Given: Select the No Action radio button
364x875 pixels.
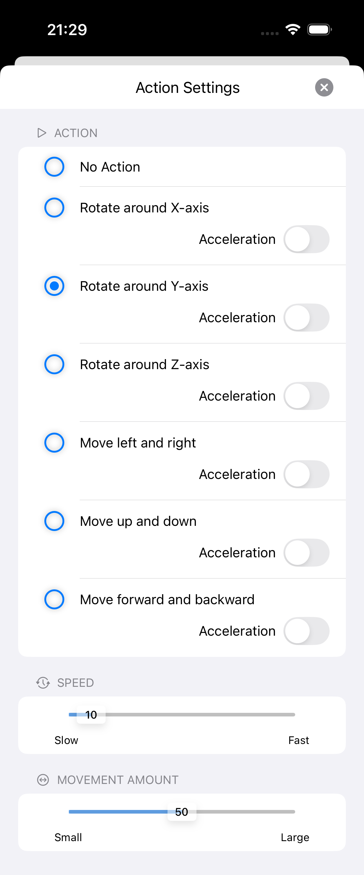Looking at the screenshot, I should pyautogui.click(x=54, y=167).
